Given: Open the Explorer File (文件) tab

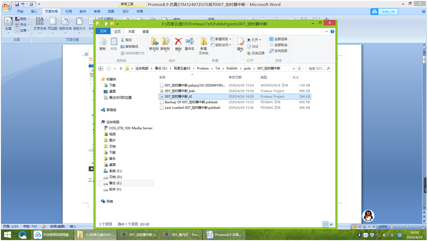Looking at the screenshot, I should [103, 31].
